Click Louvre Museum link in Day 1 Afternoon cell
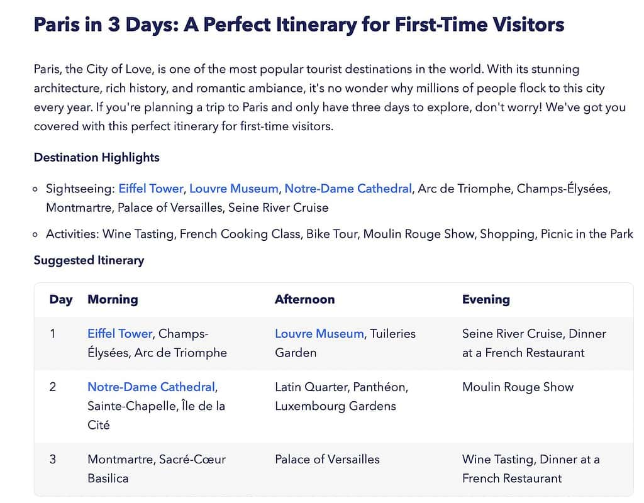The width and height of the screenshot is (644, 503). click(319, 334)
